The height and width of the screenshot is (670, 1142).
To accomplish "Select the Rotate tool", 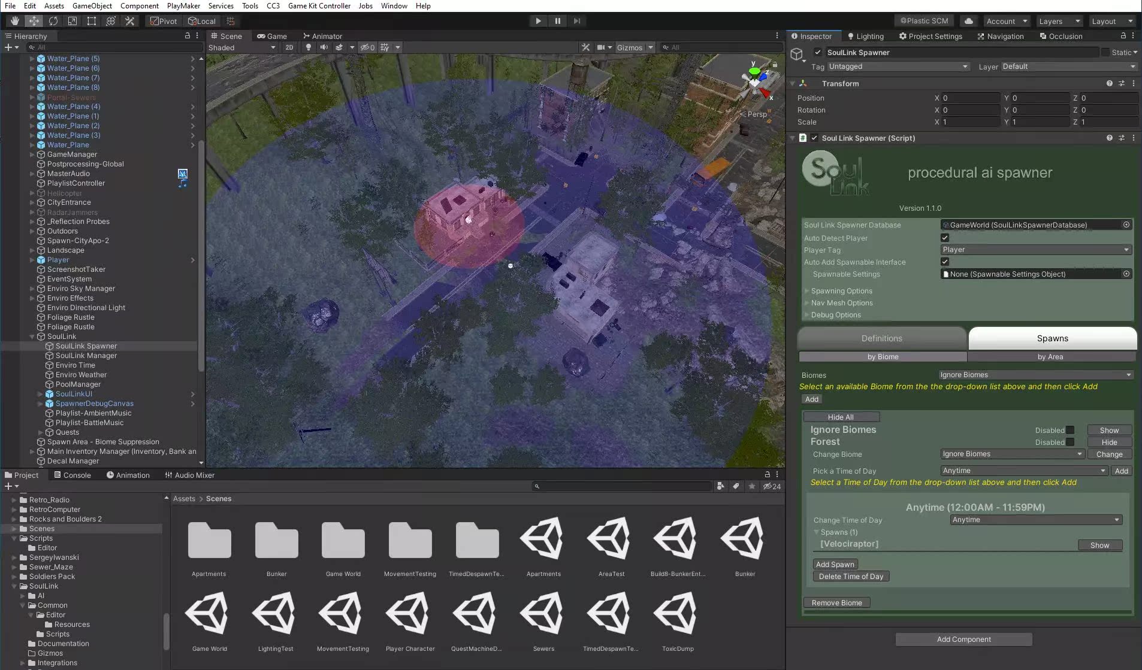I will (x=53, y=21).
